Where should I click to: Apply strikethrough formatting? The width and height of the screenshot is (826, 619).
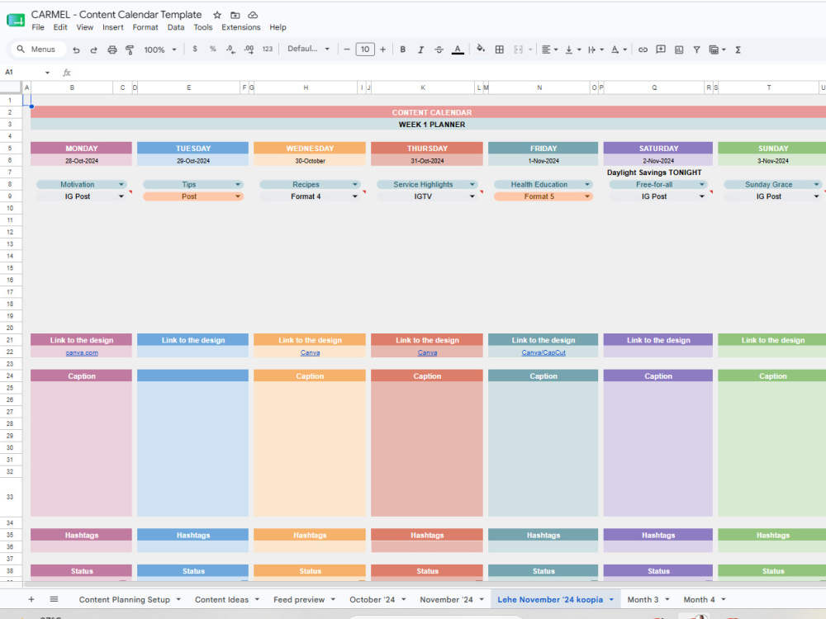[x=439, y=50]
